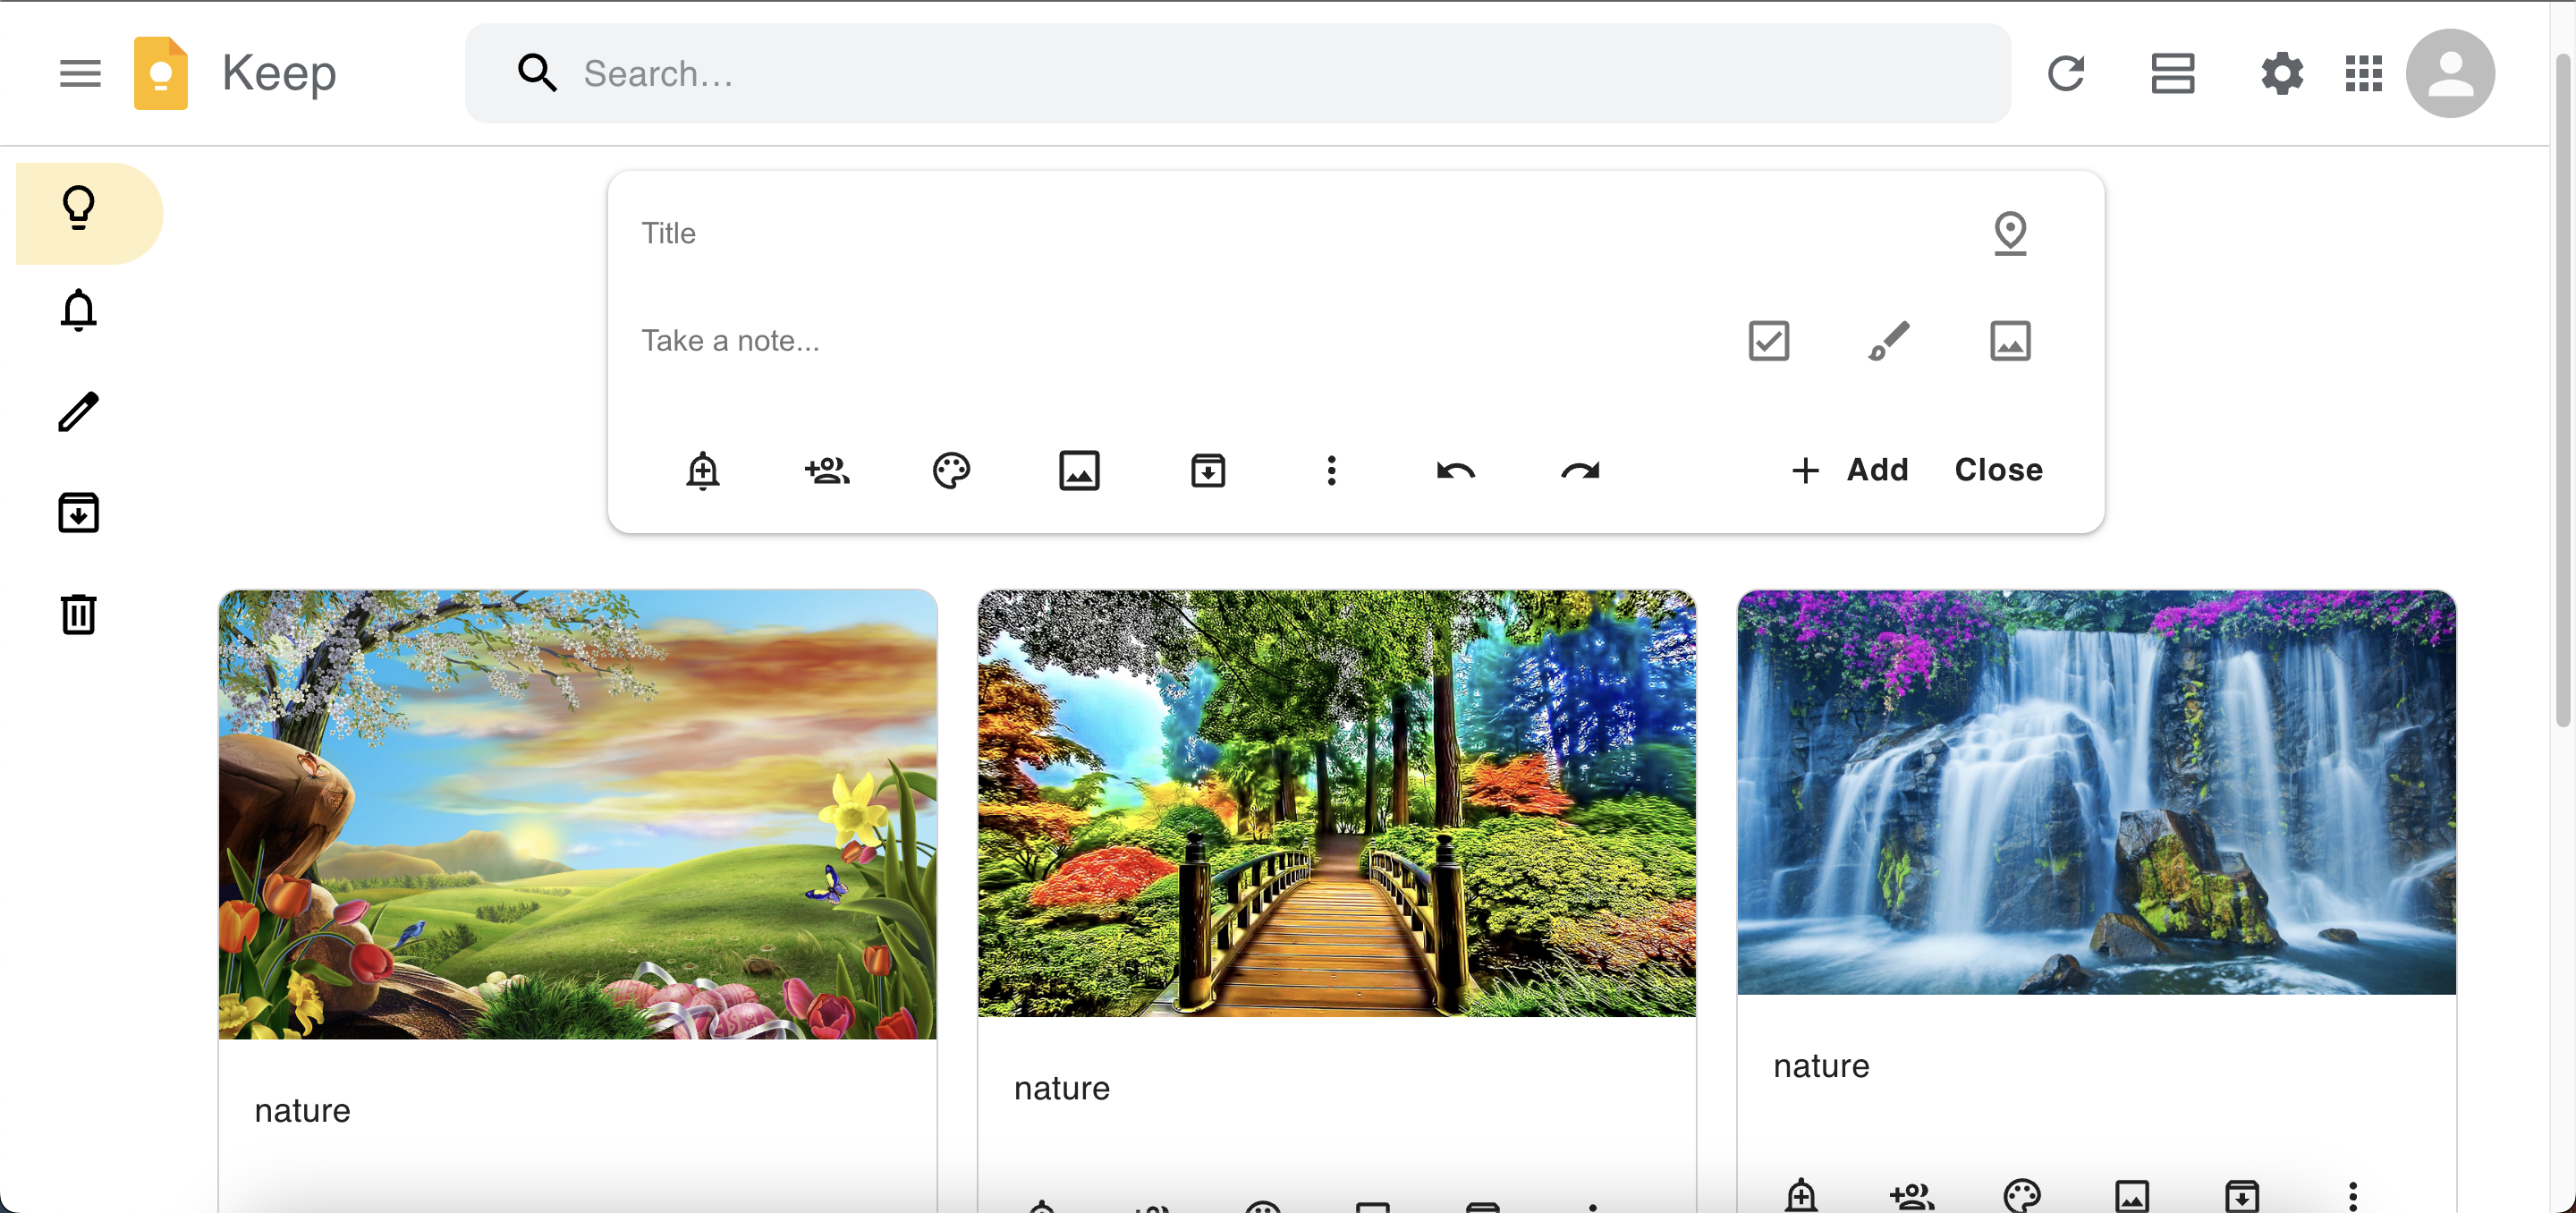Open the main hamburger menu
The image size is (2576, 1213).
point(80,73)
